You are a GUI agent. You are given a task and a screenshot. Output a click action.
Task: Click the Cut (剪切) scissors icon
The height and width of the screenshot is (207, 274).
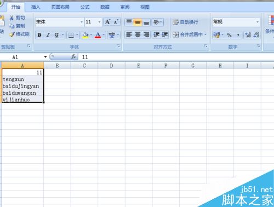[x=12, y=18]
